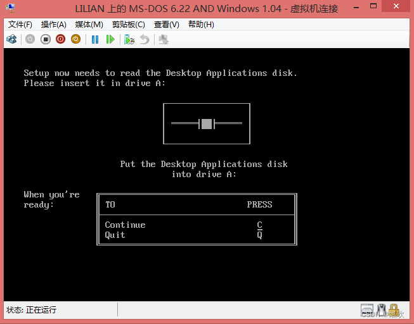Click the green Reset/resume play icon

[x=110, y=39]
